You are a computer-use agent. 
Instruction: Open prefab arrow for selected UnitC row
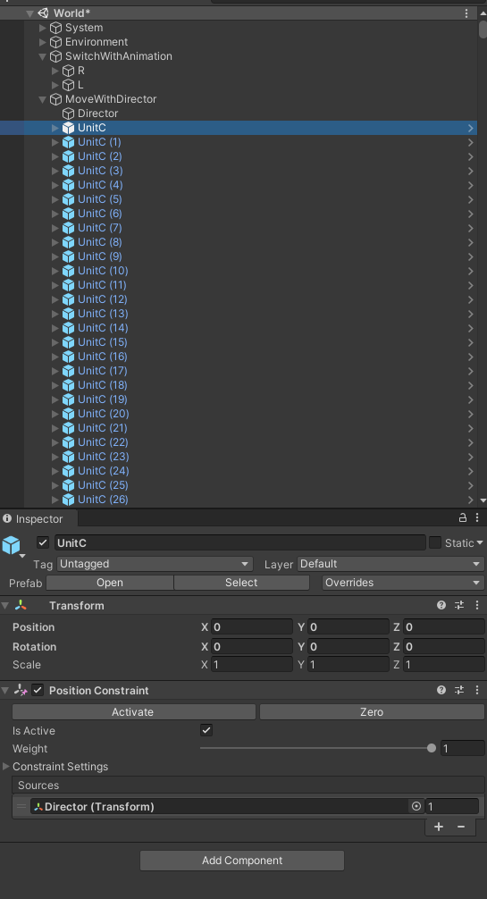click(x=470, y=128)
